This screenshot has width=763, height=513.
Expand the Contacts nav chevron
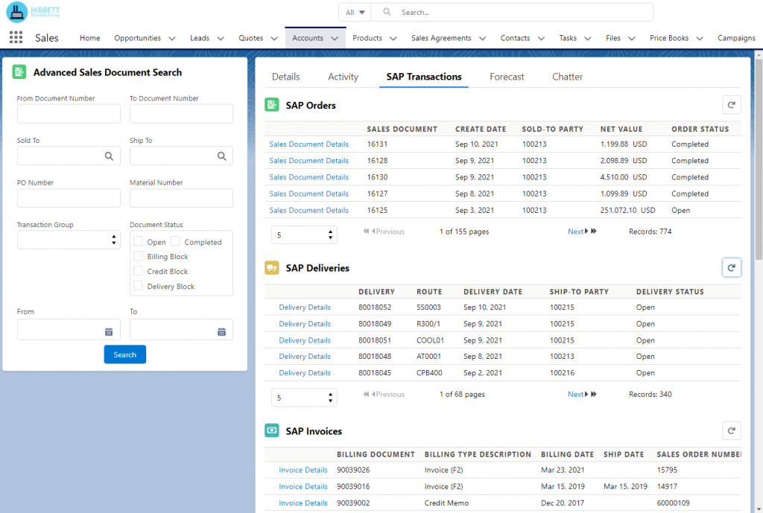pyautogui.click(x=541, y=39)
